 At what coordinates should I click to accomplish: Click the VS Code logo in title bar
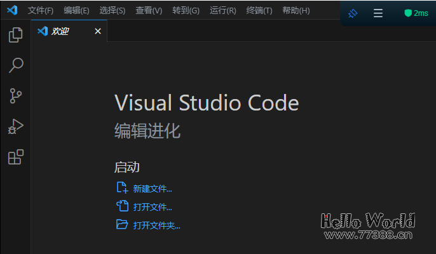pos(12,10)
